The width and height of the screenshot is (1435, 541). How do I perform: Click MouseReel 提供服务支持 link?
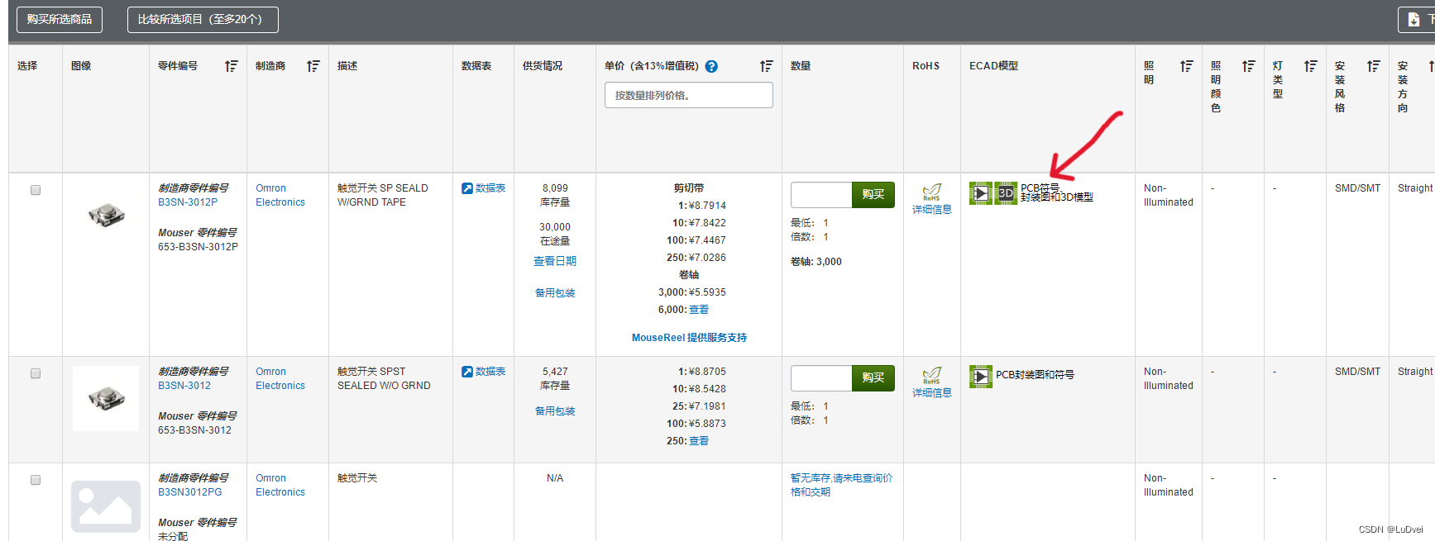pos(689,338)
